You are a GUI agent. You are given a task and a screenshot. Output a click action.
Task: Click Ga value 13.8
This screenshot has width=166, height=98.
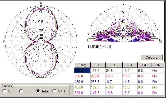tap(130, 76)
